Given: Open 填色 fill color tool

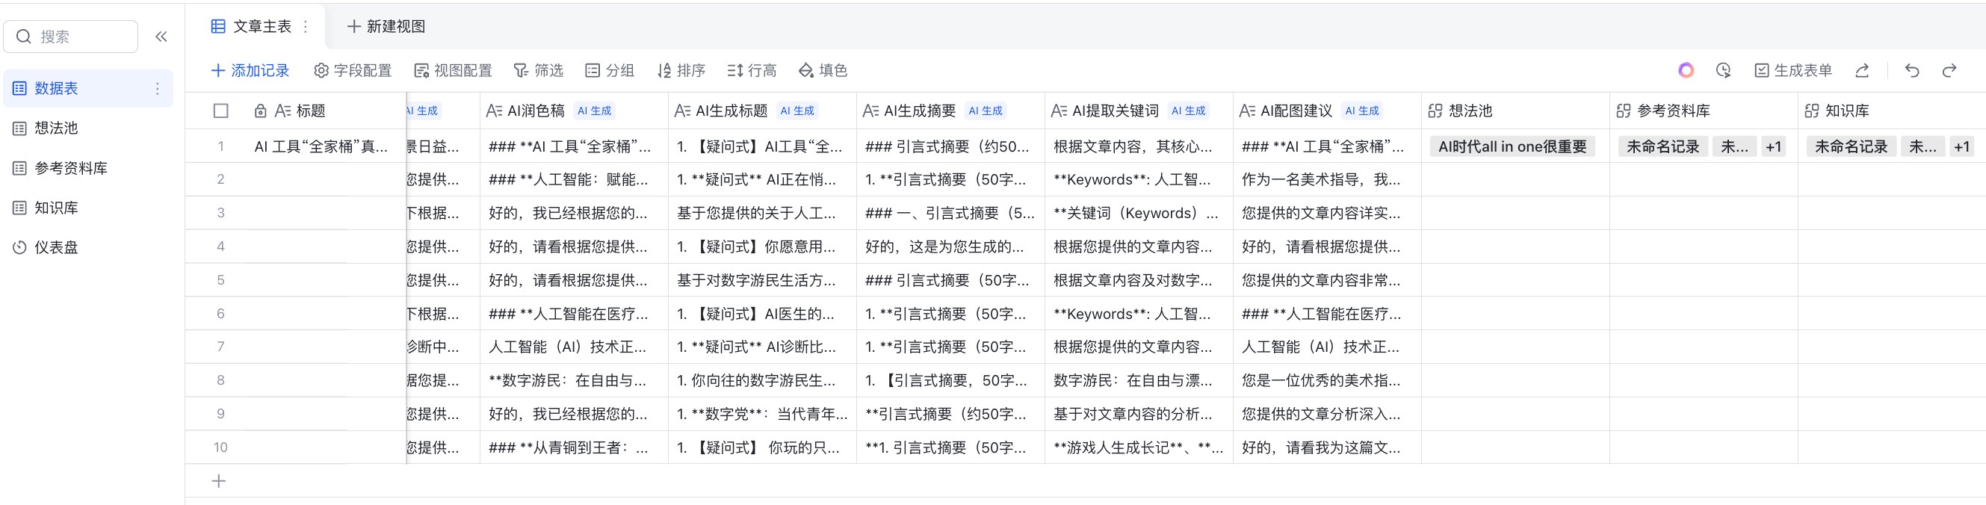Looking at the screenshot, I should coord(823,71).
